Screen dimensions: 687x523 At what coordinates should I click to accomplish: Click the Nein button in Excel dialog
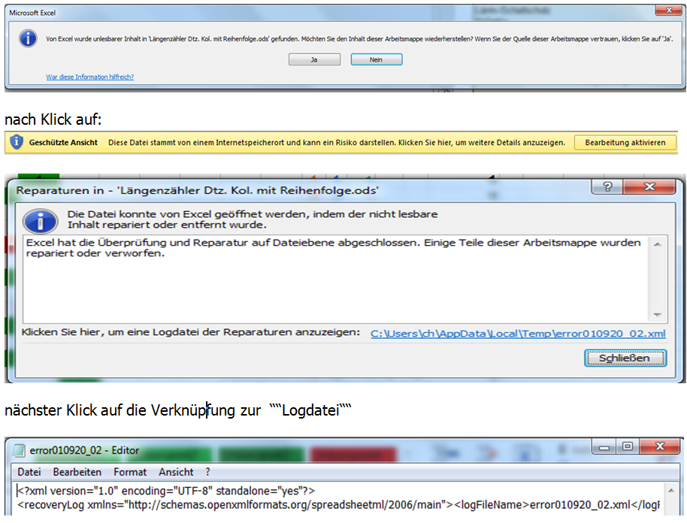377,59
